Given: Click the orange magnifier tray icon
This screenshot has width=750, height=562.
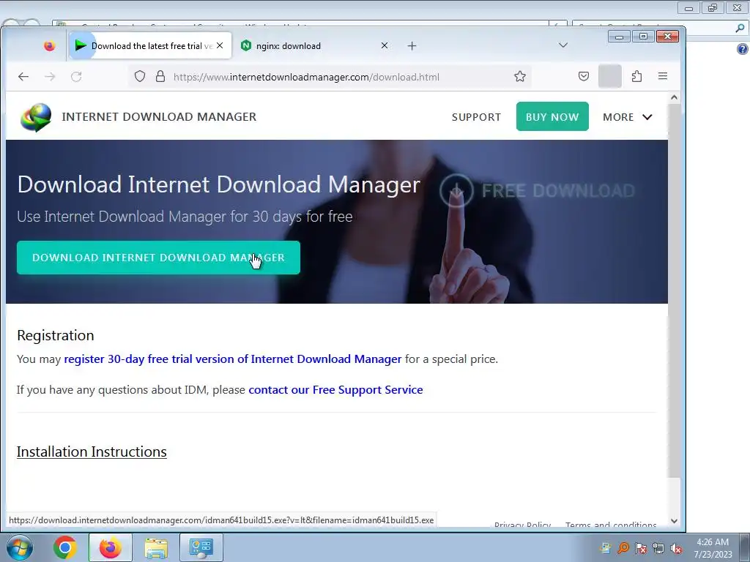Looking at the screenshot, I should [x=623, y=548].
